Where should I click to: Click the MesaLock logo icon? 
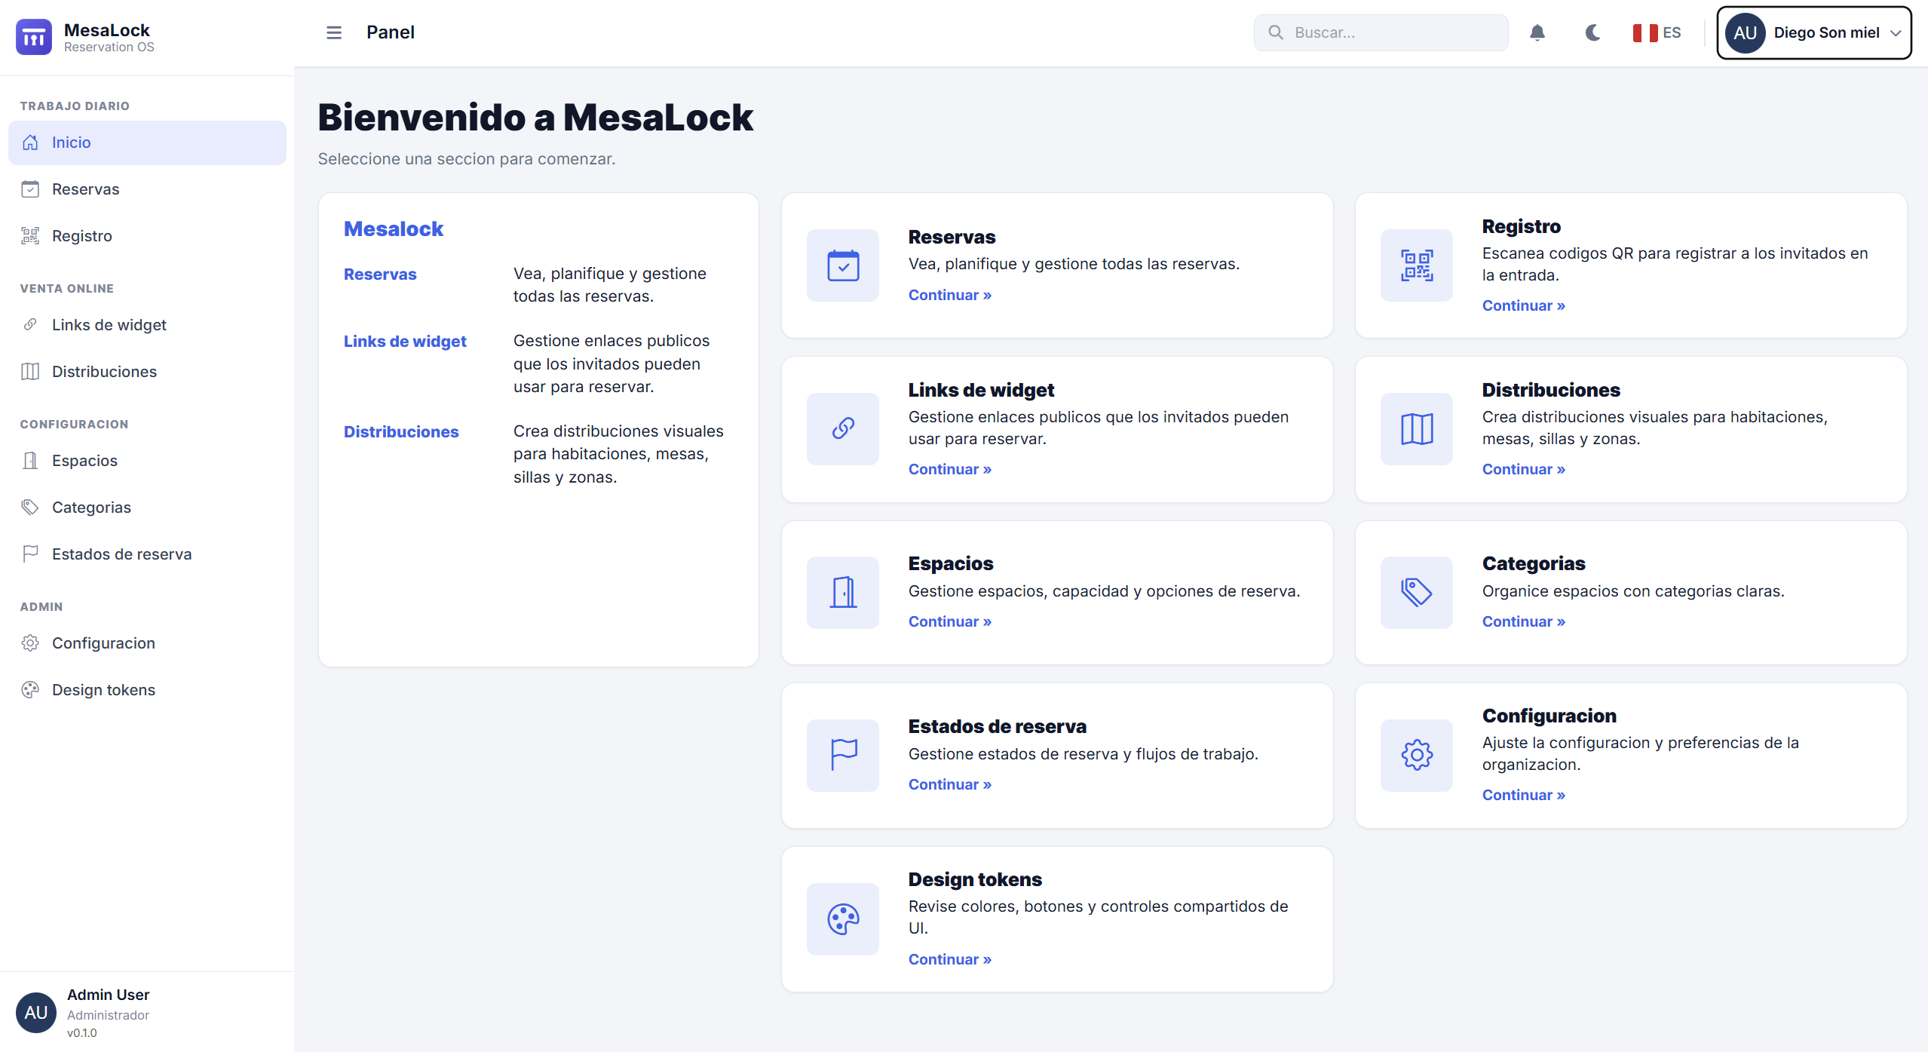point(34,36)
